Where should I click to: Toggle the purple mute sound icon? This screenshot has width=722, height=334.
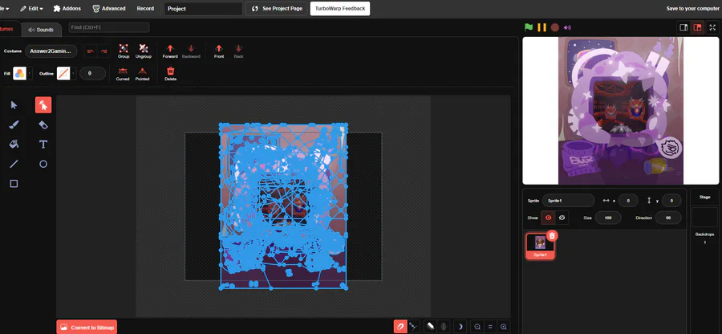pos(567,27)
